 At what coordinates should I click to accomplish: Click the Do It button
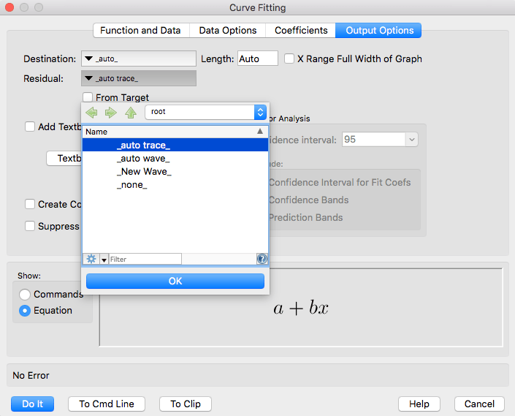[x=32, y=404]
